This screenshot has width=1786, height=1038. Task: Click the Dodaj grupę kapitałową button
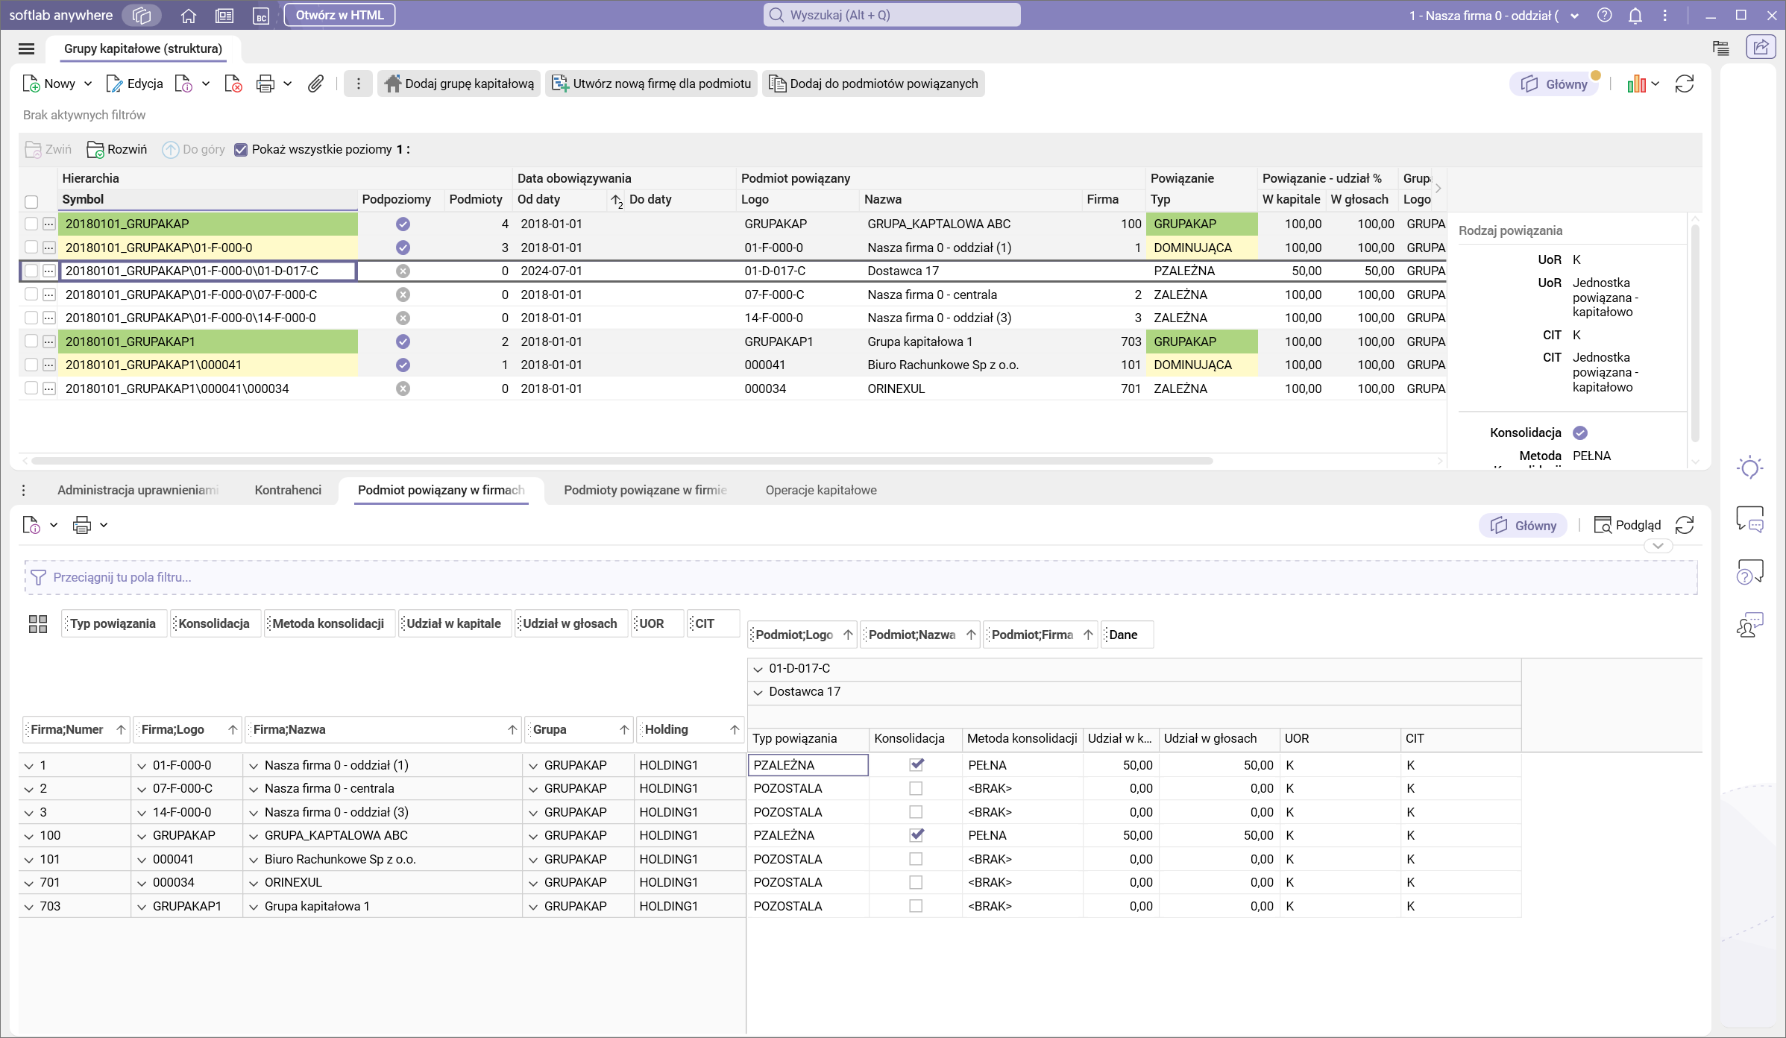point(459,84)
